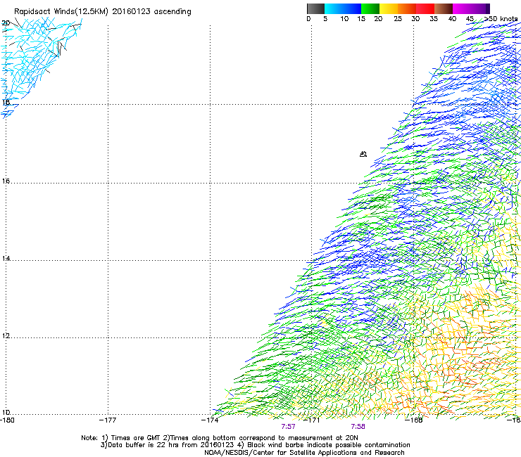Viewport: 521px width, 457px height.
Task: Click the '>50 knots' legend label
Action: point(501,19)
